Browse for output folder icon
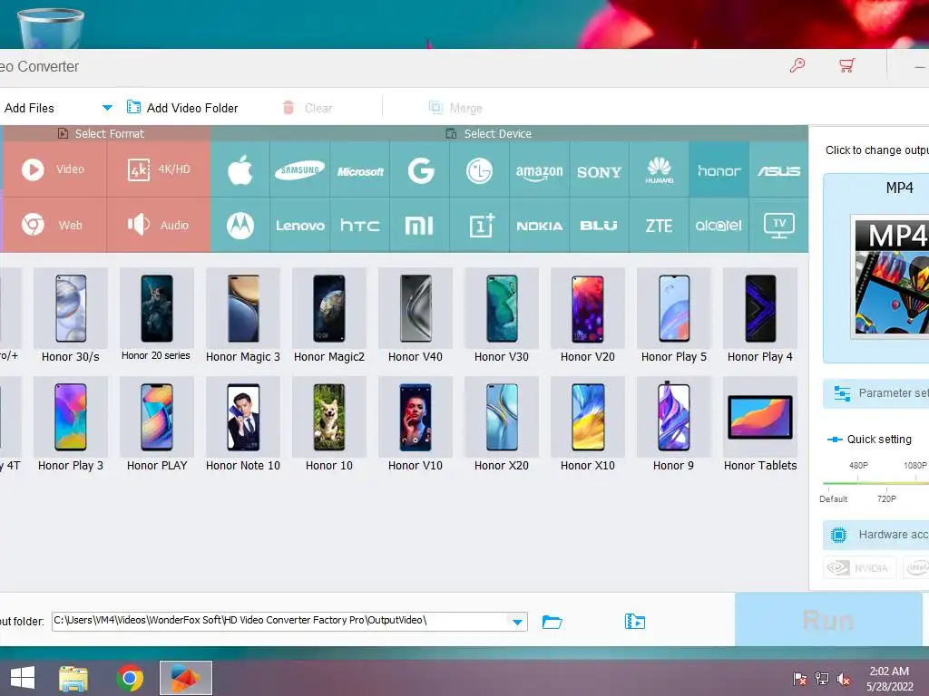The width and height of the screenshot is (929, 696). click(553, 622)
